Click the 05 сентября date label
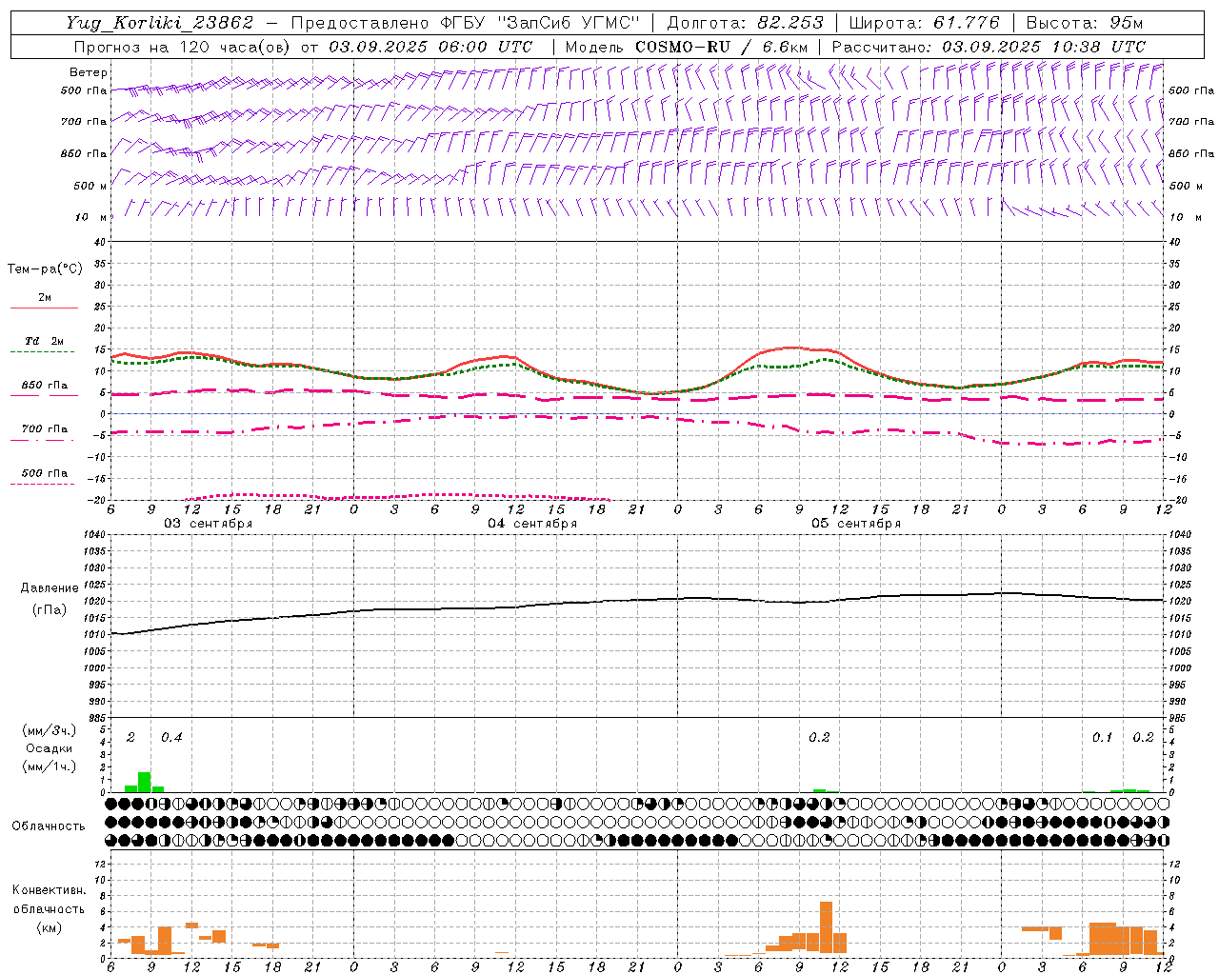The height and width of the screenshot is (975, 1219). 856,524
